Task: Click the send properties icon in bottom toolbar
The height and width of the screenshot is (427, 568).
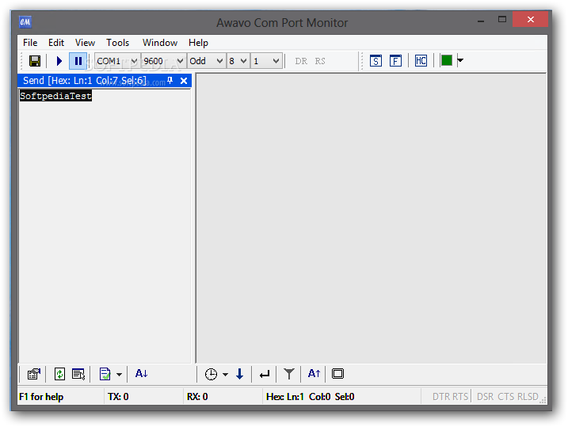Action: 34,374
